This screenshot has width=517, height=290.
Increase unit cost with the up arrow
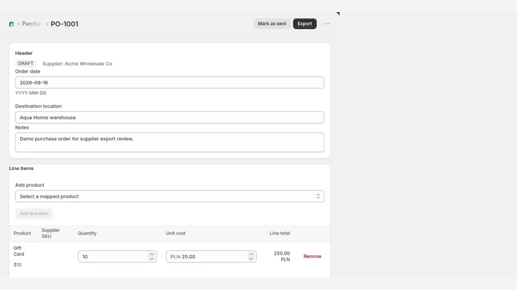pos(251,254)
